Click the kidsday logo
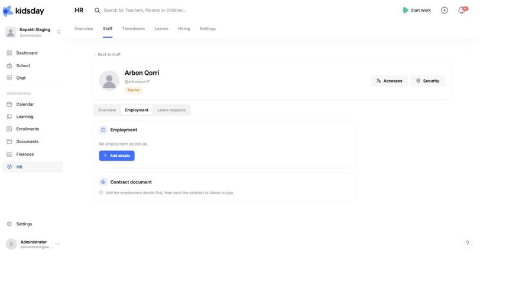The width and height of the screenshot is (532, 283). [24, 11]
